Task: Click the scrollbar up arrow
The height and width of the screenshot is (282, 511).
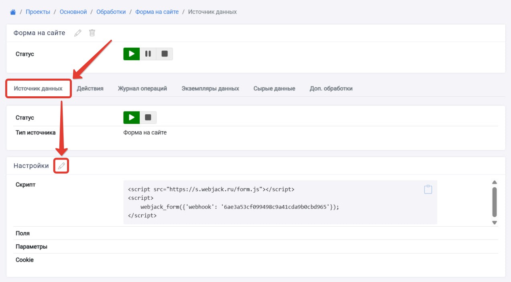Action: [495, 183]
